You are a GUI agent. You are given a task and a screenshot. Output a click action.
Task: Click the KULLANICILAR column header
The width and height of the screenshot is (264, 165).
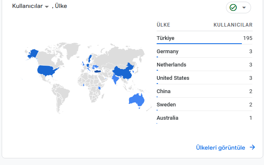coord(233,25)
